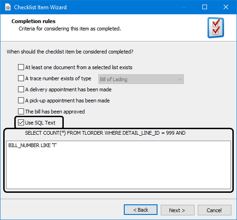Proceed using the 'Next >' button
237x220 pixels.
pos(177,210)
